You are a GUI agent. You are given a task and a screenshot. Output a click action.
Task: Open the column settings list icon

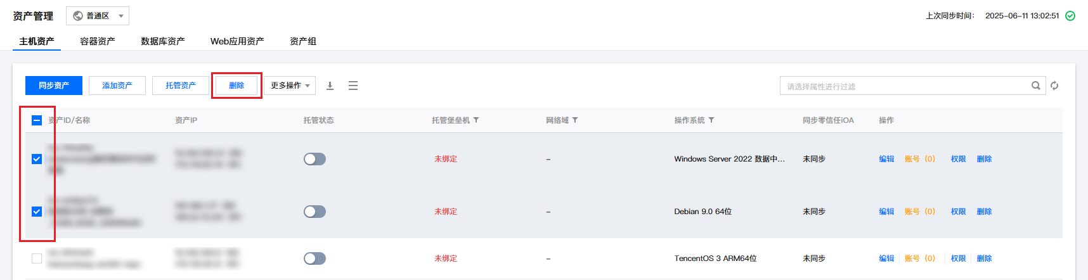[353, 86]
